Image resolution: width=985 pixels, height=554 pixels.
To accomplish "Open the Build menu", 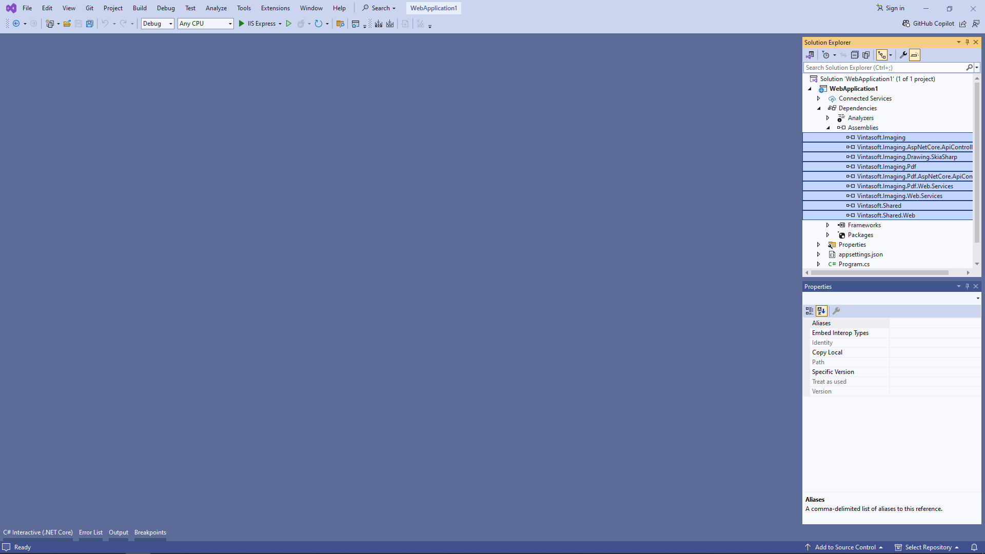I will tap(140, 8).
